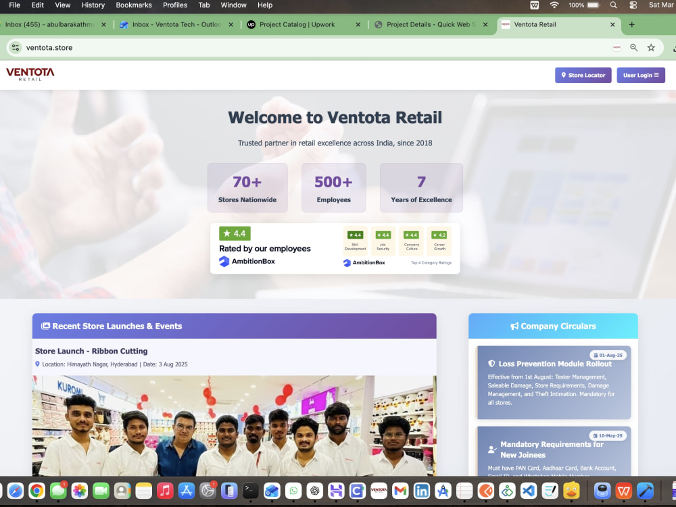Open Terminal from the dock
Screen dimensions: 676x507
pyautogui.click(x=251, y=491)
